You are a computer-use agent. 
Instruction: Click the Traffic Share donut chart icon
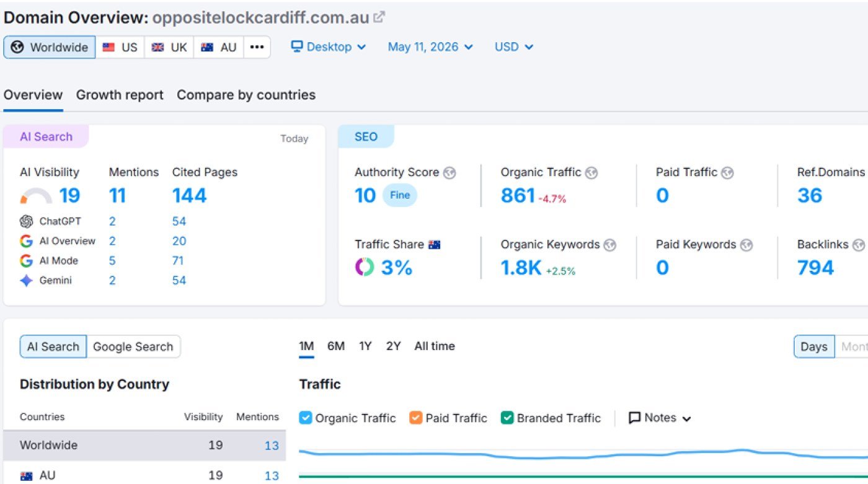pos(365,267)
